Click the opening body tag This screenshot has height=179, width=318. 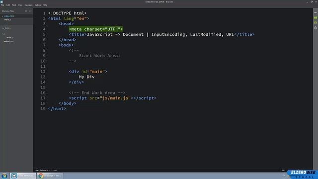pyautogui.click(x=66, y=45)
